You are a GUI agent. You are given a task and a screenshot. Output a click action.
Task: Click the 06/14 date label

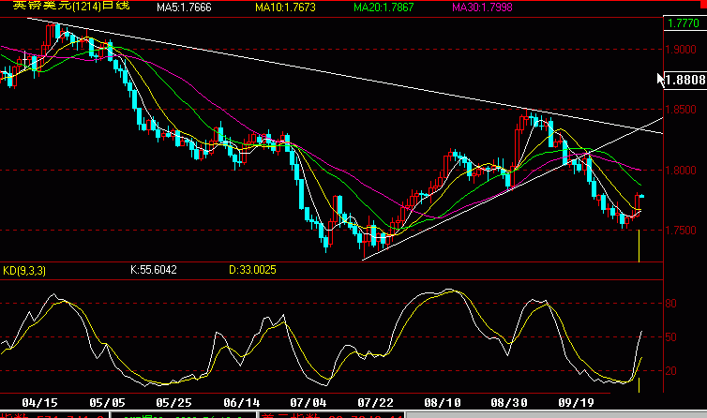coord(242,403)
